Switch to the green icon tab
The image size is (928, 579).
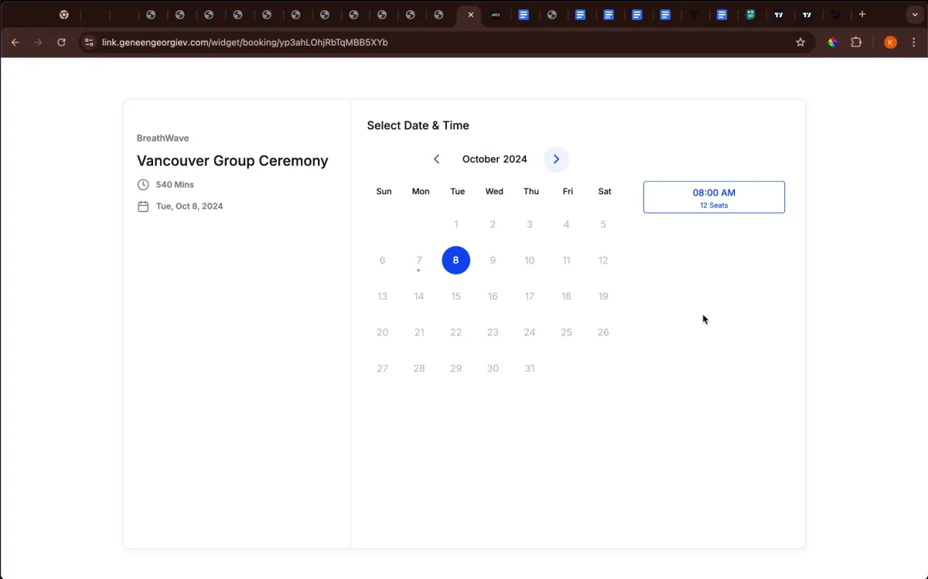click(x=750, y=15)
